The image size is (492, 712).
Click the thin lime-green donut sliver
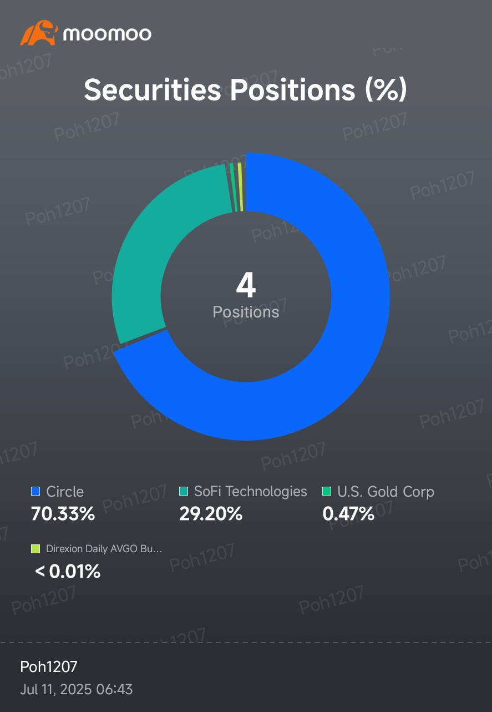point(240,187)
